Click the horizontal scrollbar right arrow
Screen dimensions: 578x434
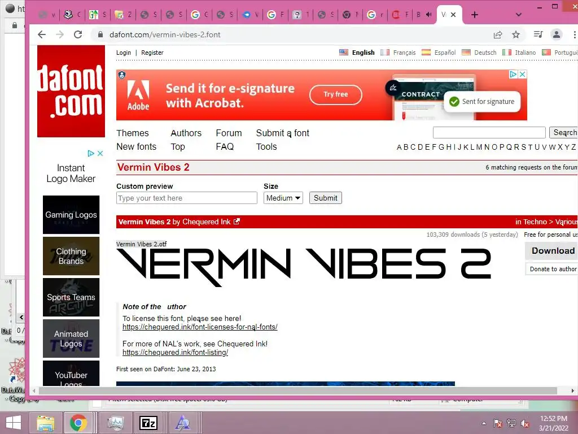pos(572,390)
